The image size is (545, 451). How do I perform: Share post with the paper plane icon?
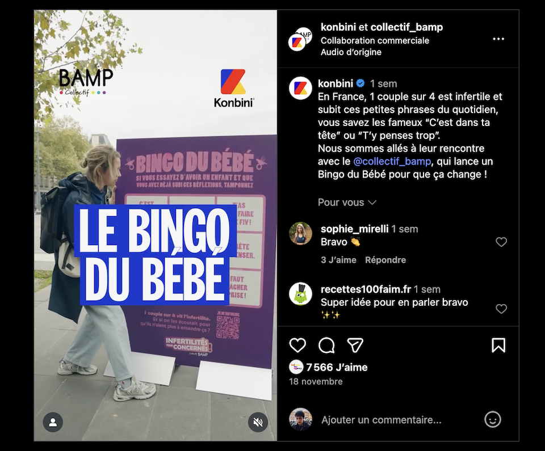(x=355, y=345)
